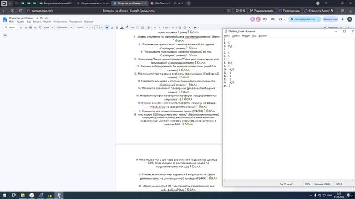The image size is (355, 199).
Task: Star the document "Вопросы на обзвон"
Action: (37, 18)
